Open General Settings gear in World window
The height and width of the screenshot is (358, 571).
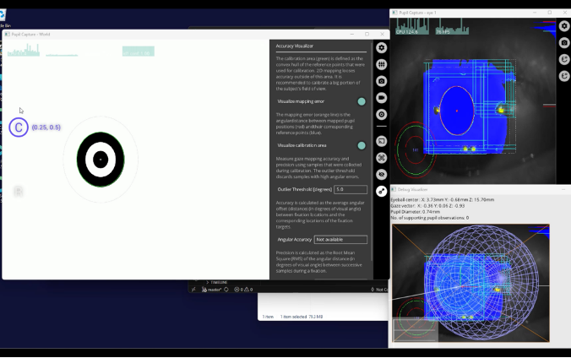coord(381,48)
